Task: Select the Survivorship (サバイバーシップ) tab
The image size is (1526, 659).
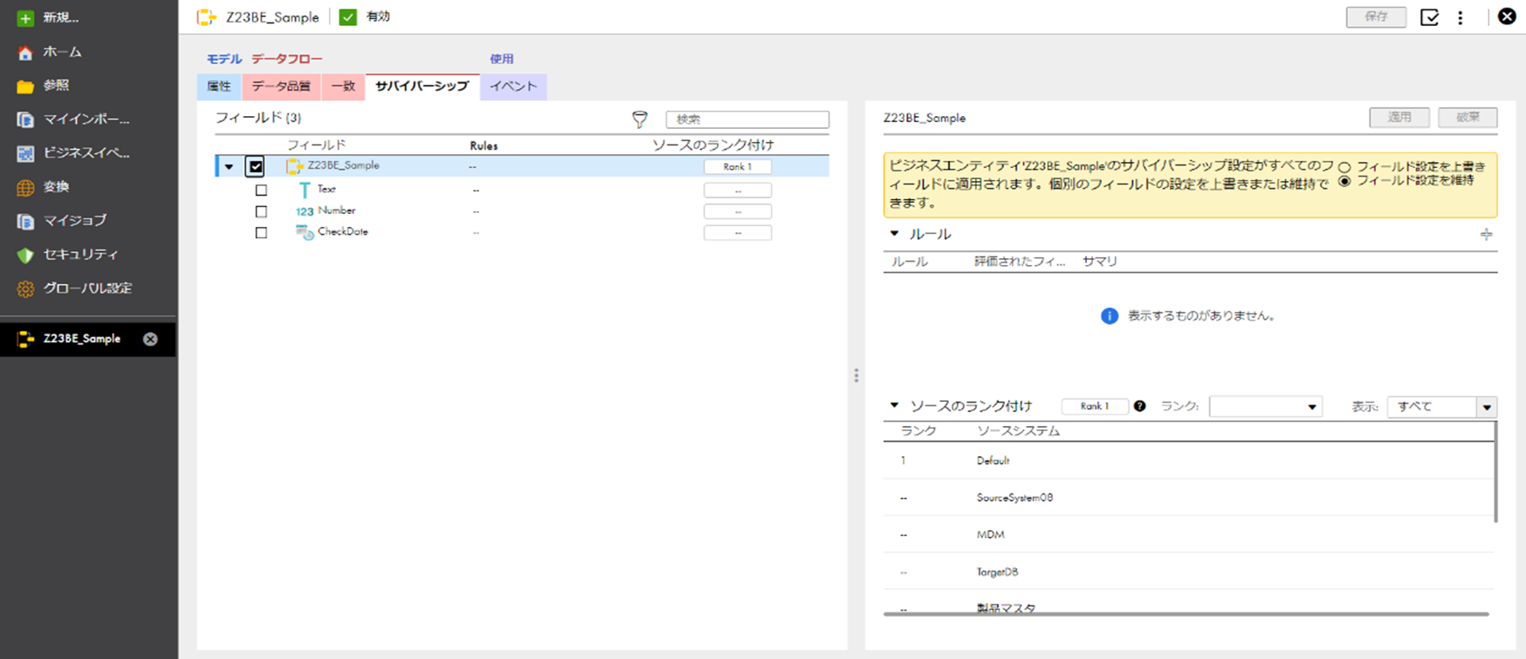Action: click(422, 87)
